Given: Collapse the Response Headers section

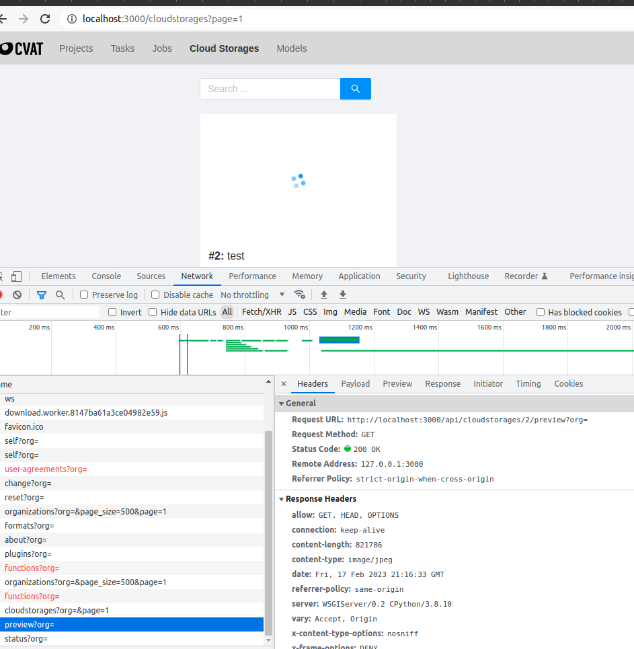Looking at the screenshot, I should coord(282,499).
